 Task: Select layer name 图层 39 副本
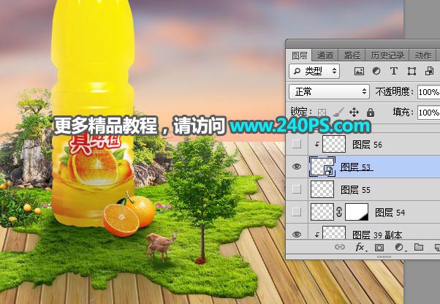point(377,235)
